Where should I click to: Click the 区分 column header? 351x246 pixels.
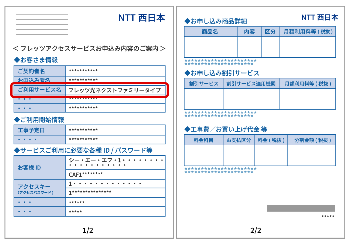click(x=270, y=32)
